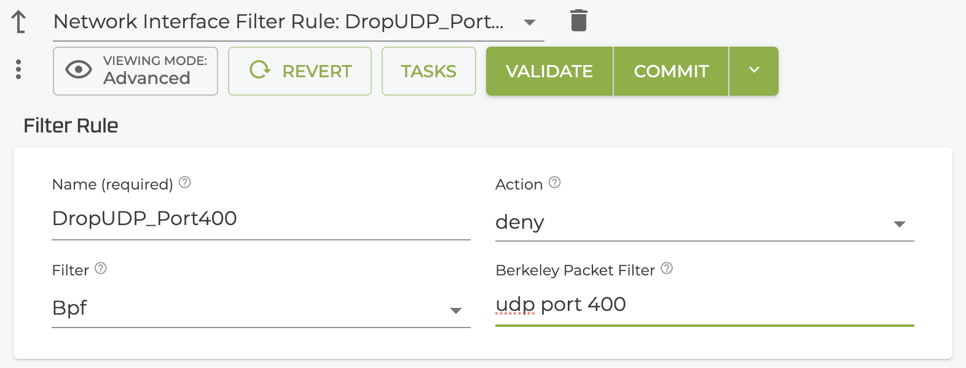Expand the Commit options chevron
Image resolution: width=966 pixels, height=368 pixels.
pos(754,71)
